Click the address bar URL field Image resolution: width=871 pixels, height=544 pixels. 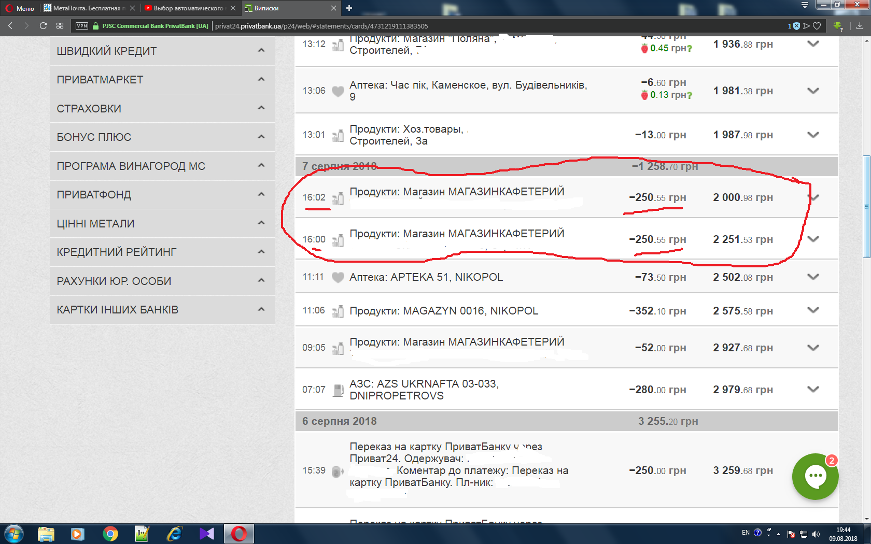(498, 26)
